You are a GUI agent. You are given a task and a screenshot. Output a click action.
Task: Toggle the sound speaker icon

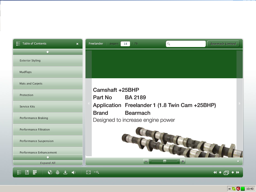point(73,172)
